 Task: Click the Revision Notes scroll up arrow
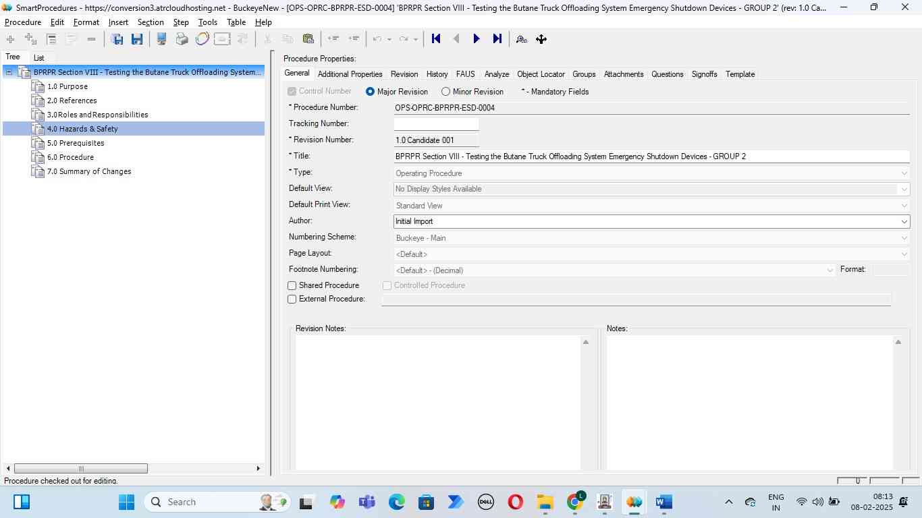click(586, 343)
